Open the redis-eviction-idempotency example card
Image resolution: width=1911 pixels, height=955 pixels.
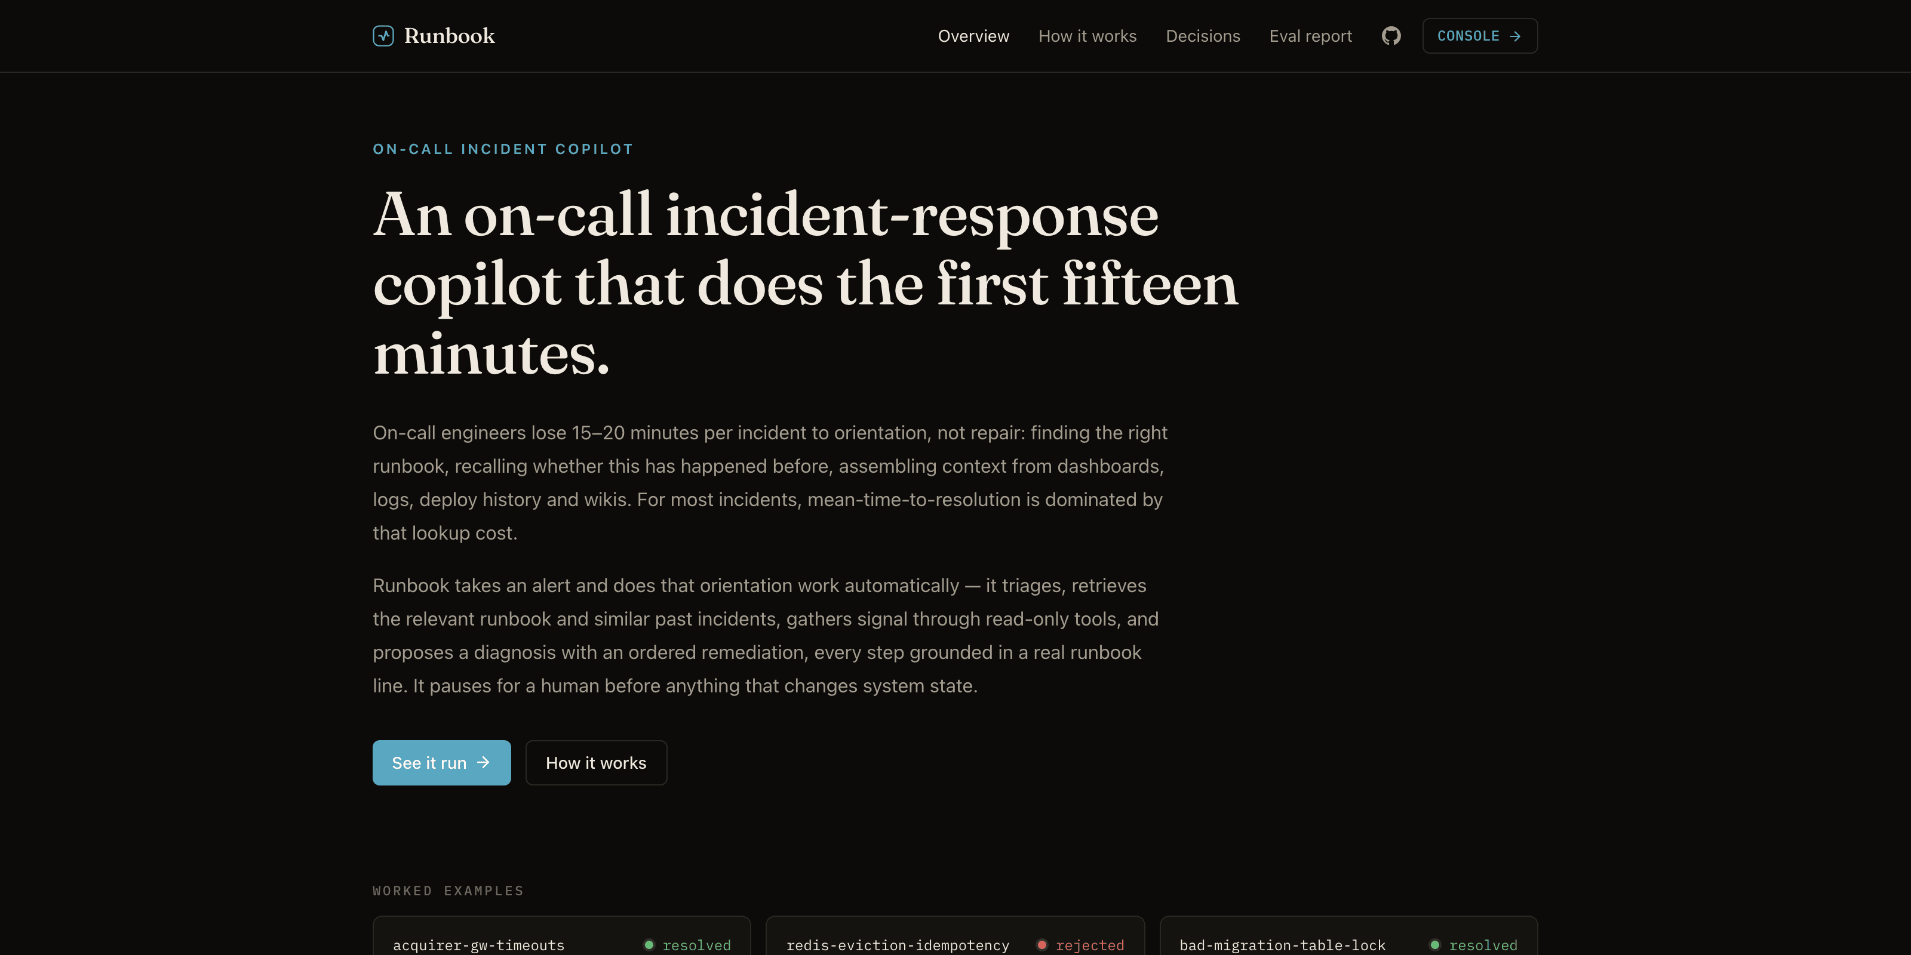(x=955, y=936)
